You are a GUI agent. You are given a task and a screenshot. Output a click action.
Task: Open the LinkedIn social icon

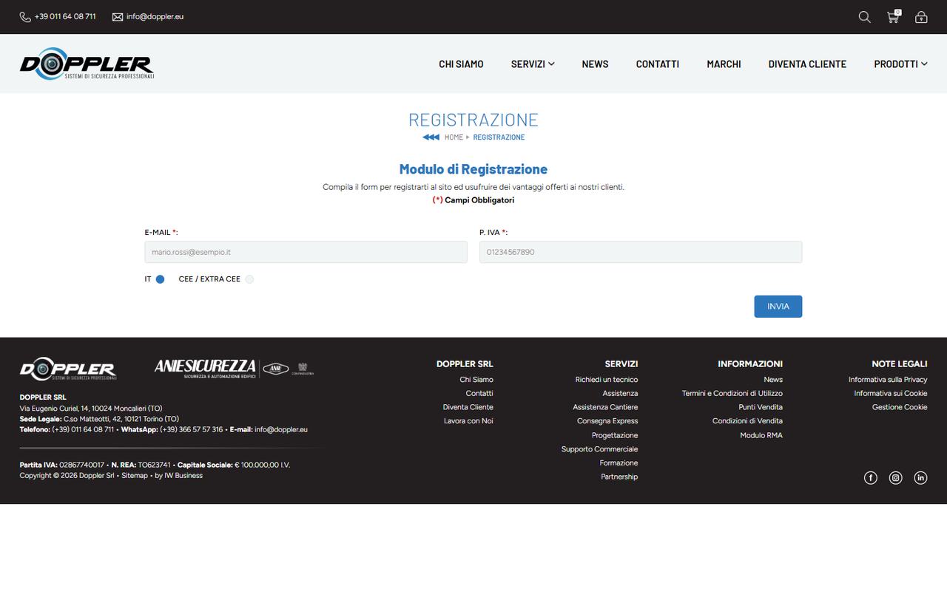[x=920, y=478]
